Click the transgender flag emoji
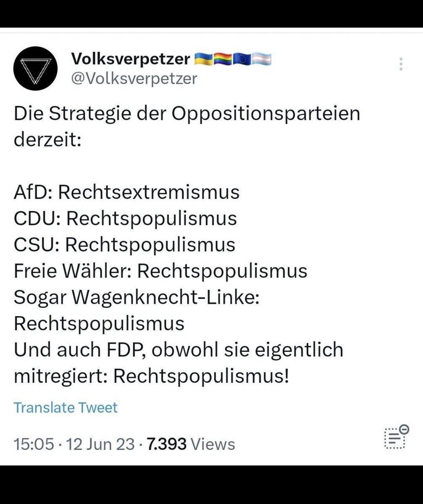Screen dimensions: 423x504 coord(262,60)
